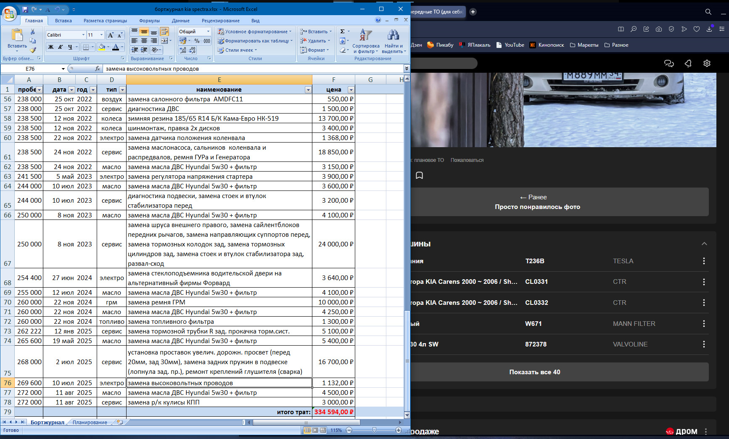This screenshot has height=439, width=729.
Task: Apply percent style to the cell
Action: (197, 41)
